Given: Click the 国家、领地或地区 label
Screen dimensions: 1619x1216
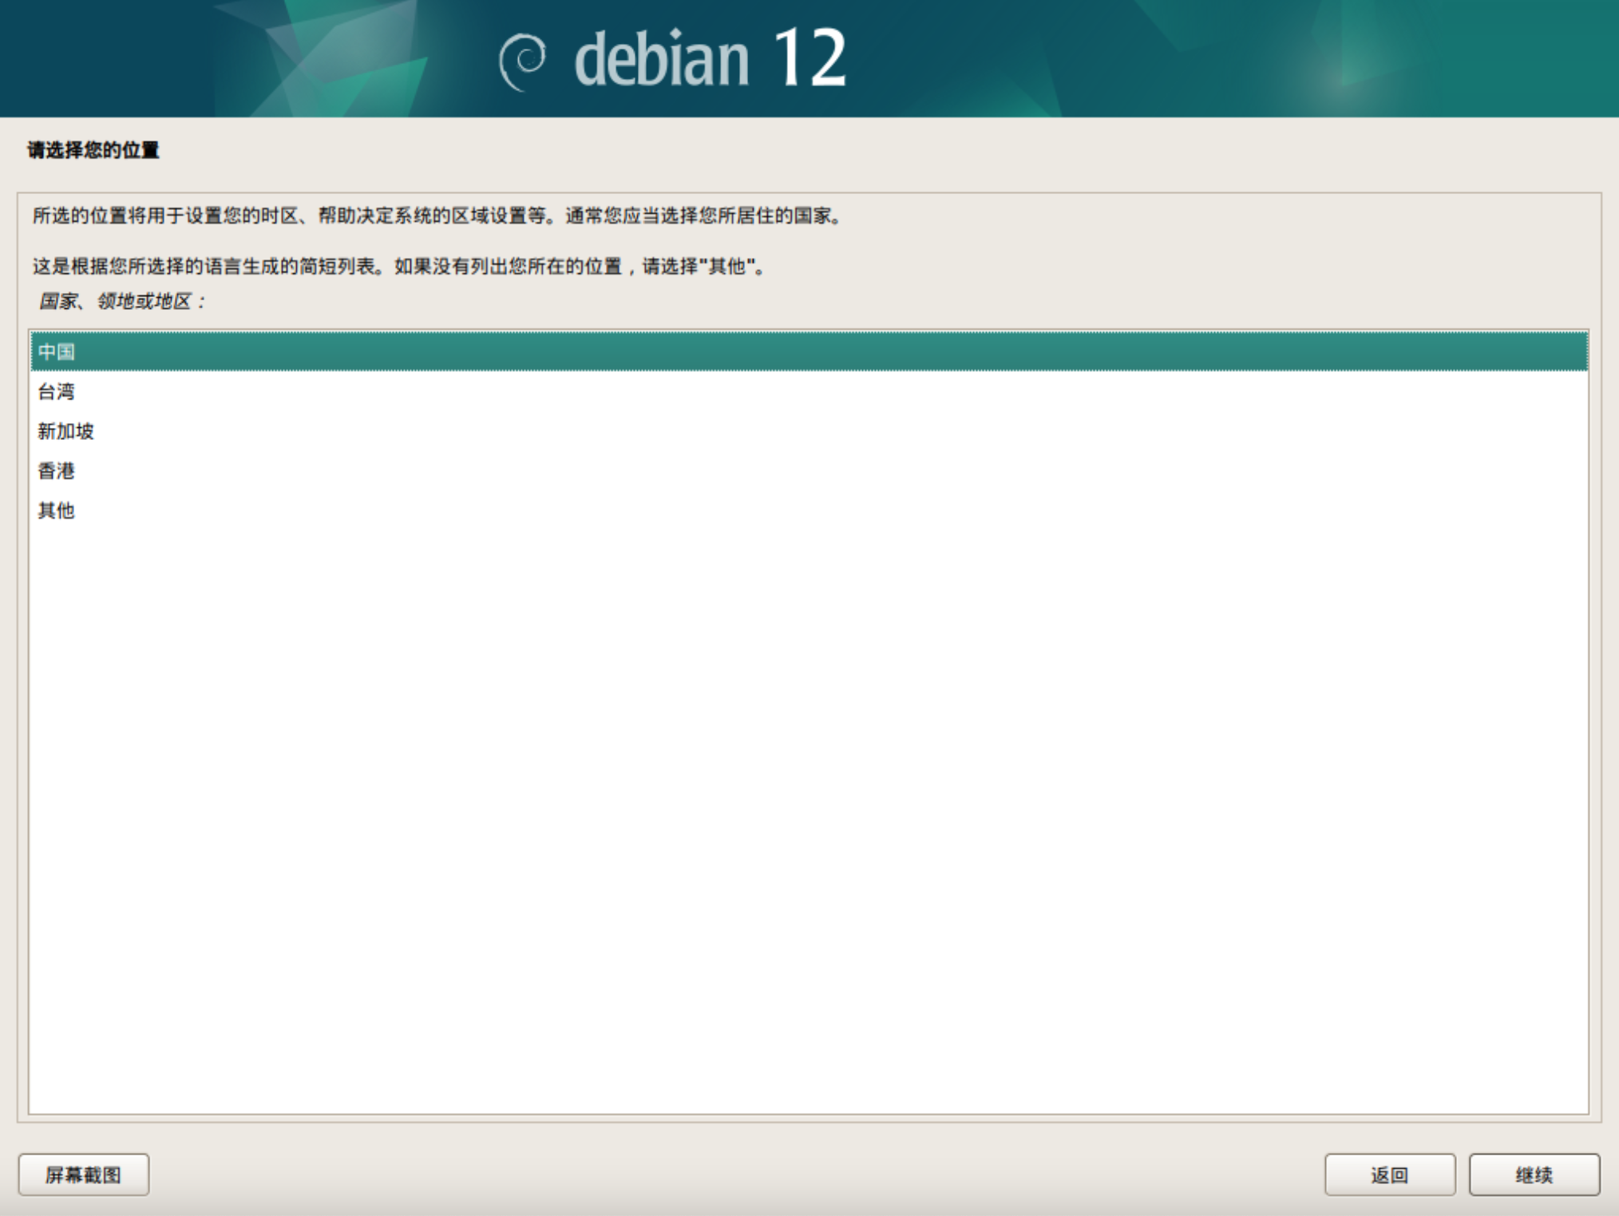Looking at the screenshot, I should pyautogui.click(x=121, y=301).
